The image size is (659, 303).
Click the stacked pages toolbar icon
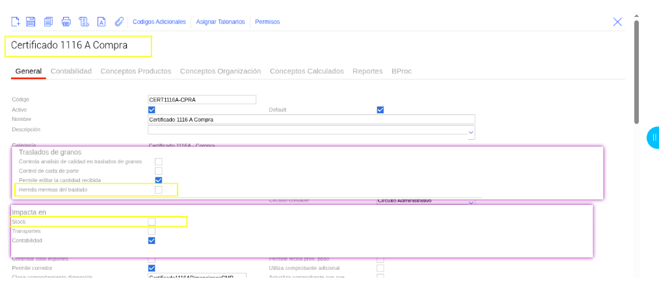point(83,21)
